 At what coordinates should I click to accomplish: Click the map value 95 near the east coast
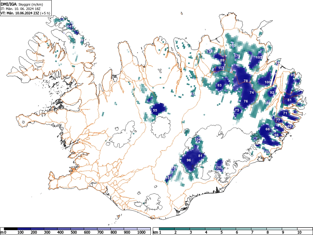pyautogui.click(x=292, y=75)
